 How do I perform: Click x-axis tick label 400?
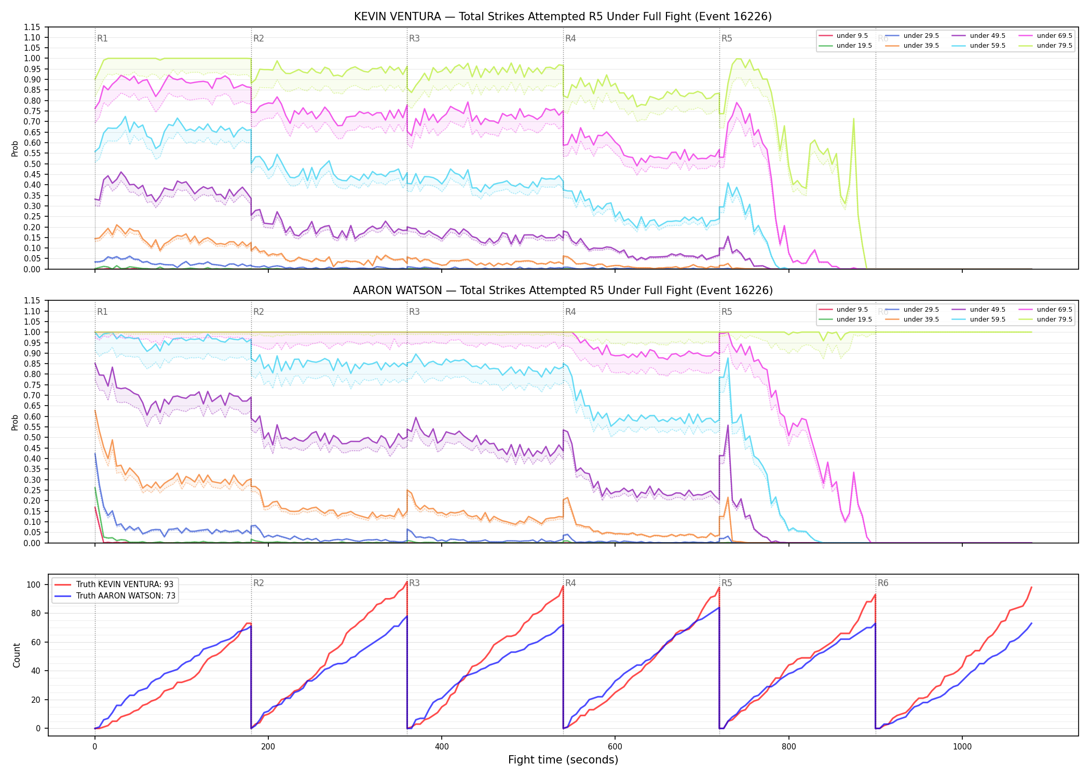(x=442, y=746)
